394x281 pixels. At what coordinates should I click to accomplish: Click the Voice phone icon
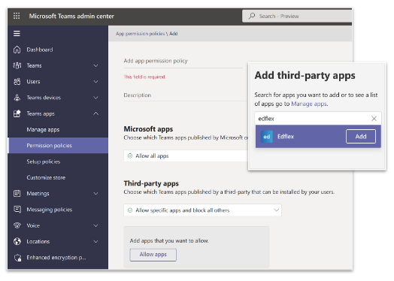[17, 225]
